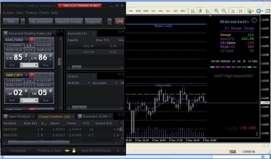Switch chart to M5 timeframe
This screenshot has width=271, height=159.
[131, 11]
